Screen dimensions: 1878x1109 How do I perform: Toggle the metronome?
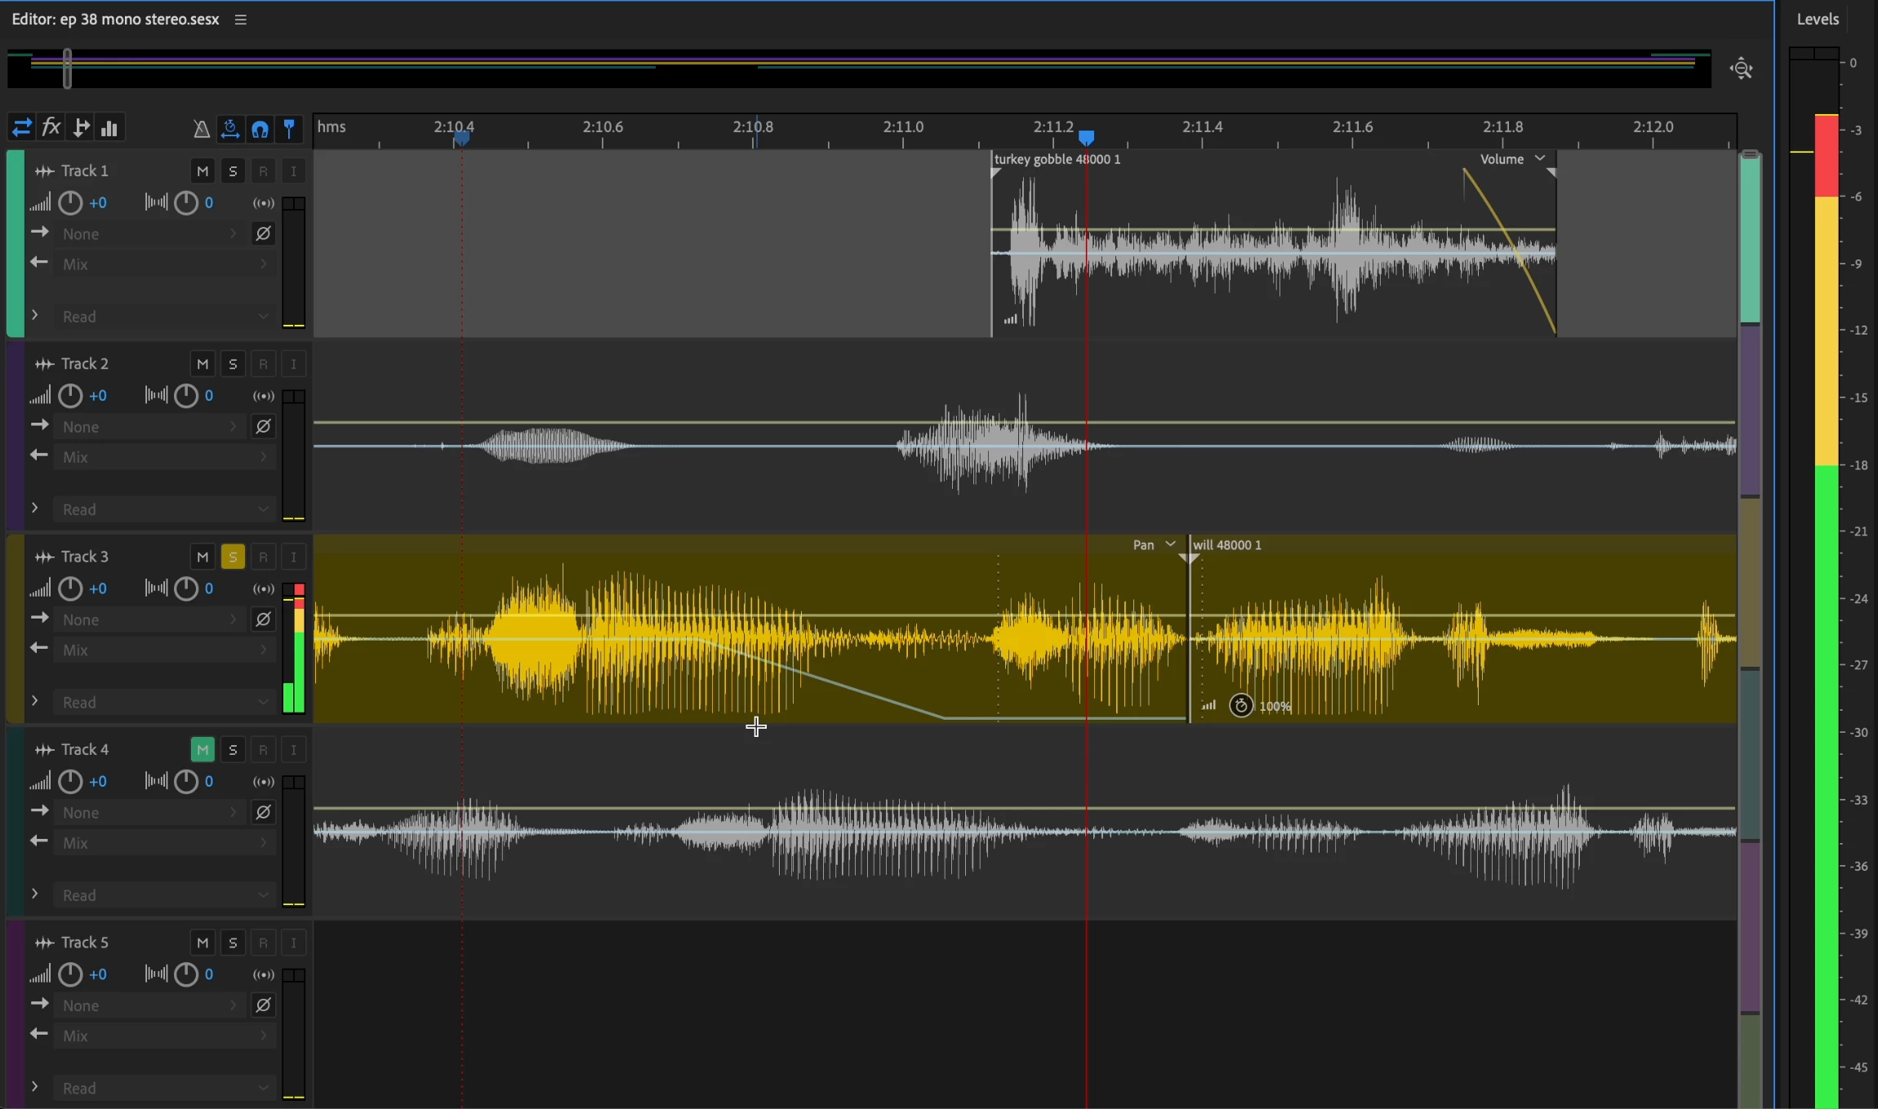(201, 129)
